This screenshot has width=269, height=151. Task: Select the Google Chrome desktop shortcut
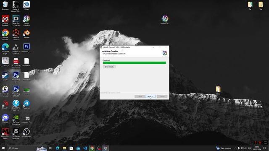[5, 35]
